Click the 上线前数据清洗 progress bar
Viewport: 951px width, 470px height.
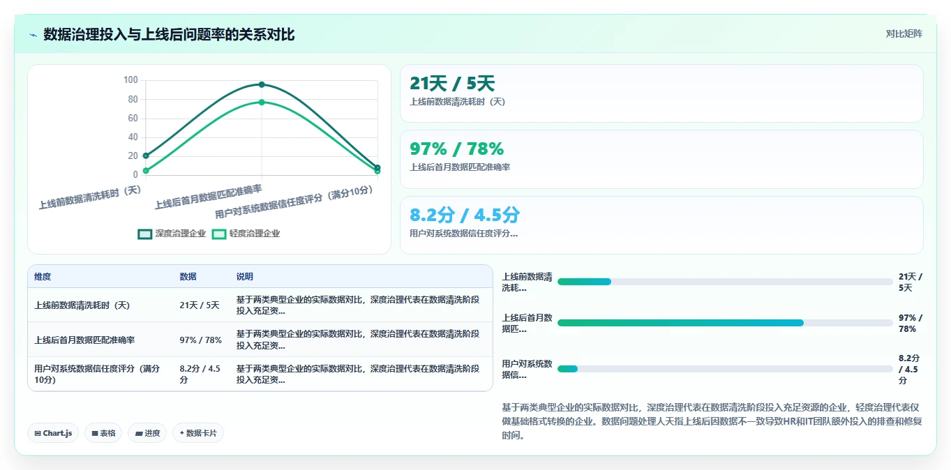725,282
